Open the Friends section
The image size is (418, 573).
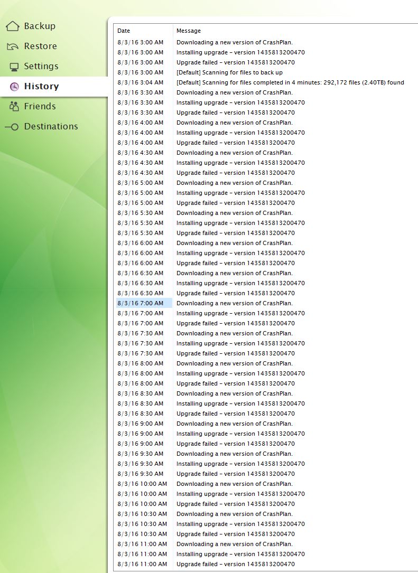point(40,106)
